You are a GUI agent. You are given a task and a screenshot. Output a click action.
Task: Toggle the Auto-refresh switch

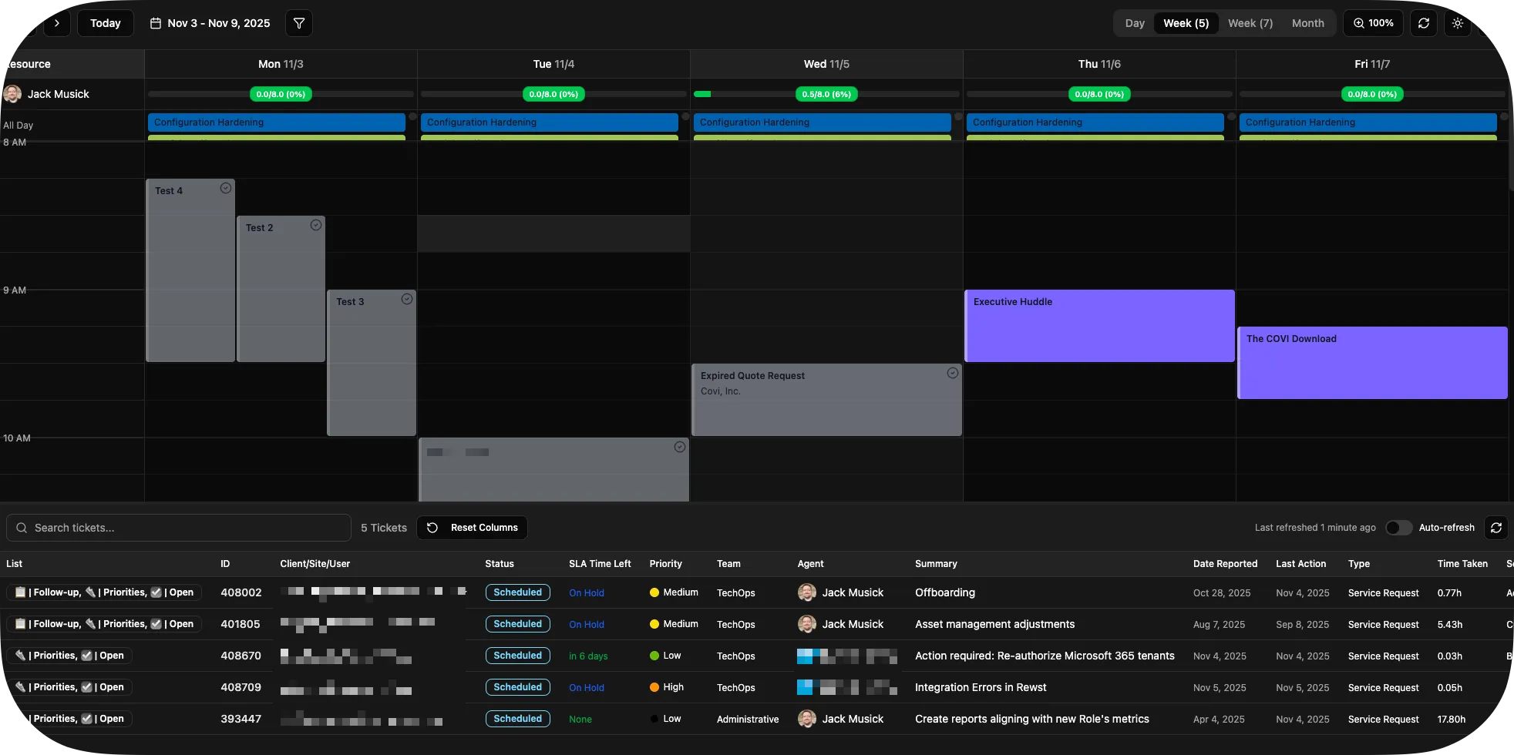tap(1398, 528)
